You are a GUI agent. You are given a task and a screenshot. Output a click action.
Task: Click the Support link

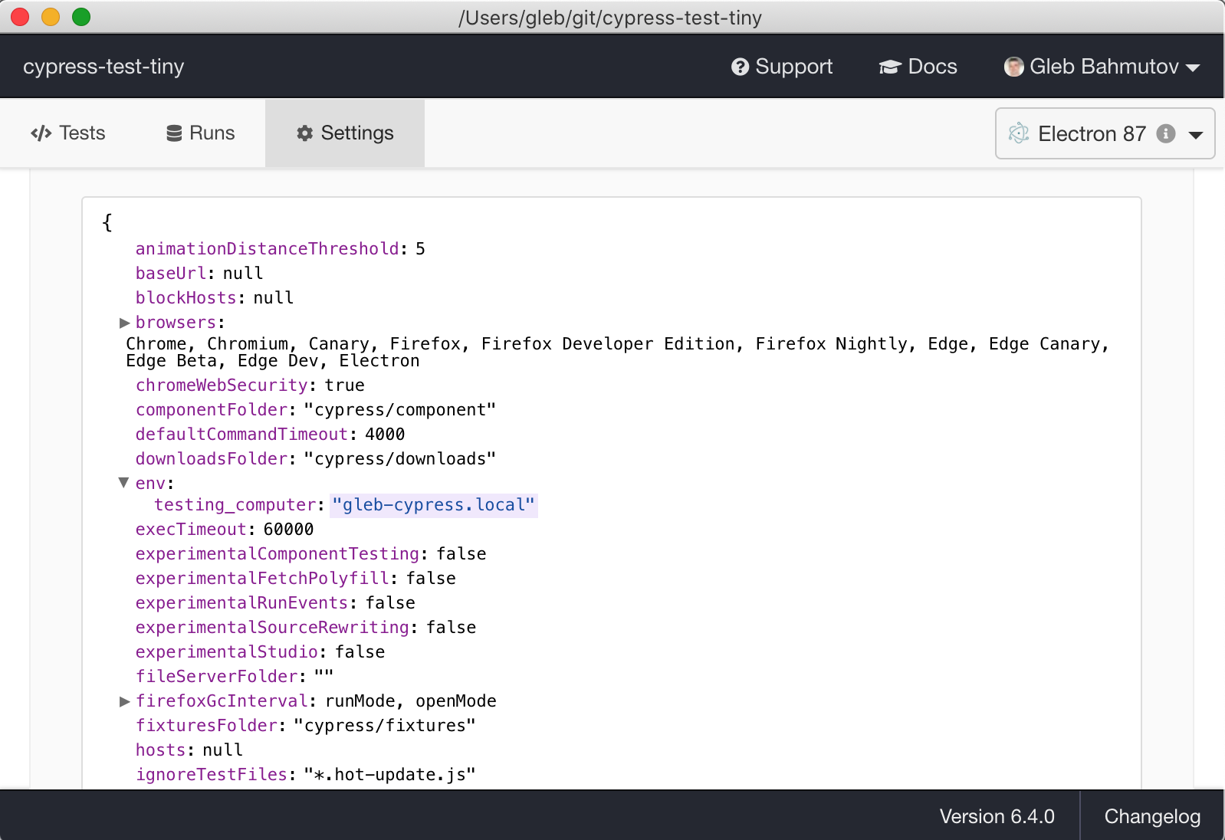tap(782, 67)
